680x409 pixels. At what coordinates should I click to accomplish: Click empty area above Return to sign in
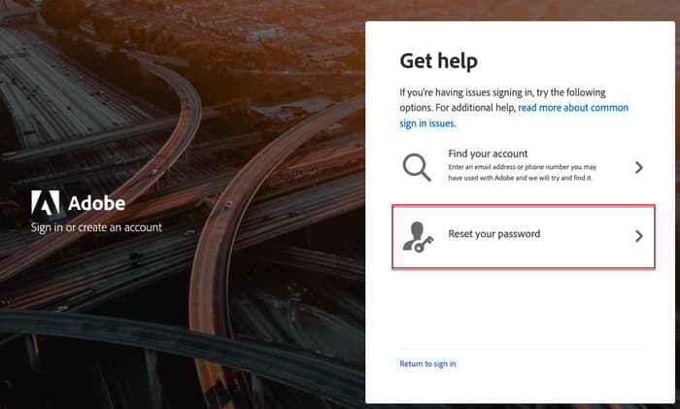tap(520, 308)
